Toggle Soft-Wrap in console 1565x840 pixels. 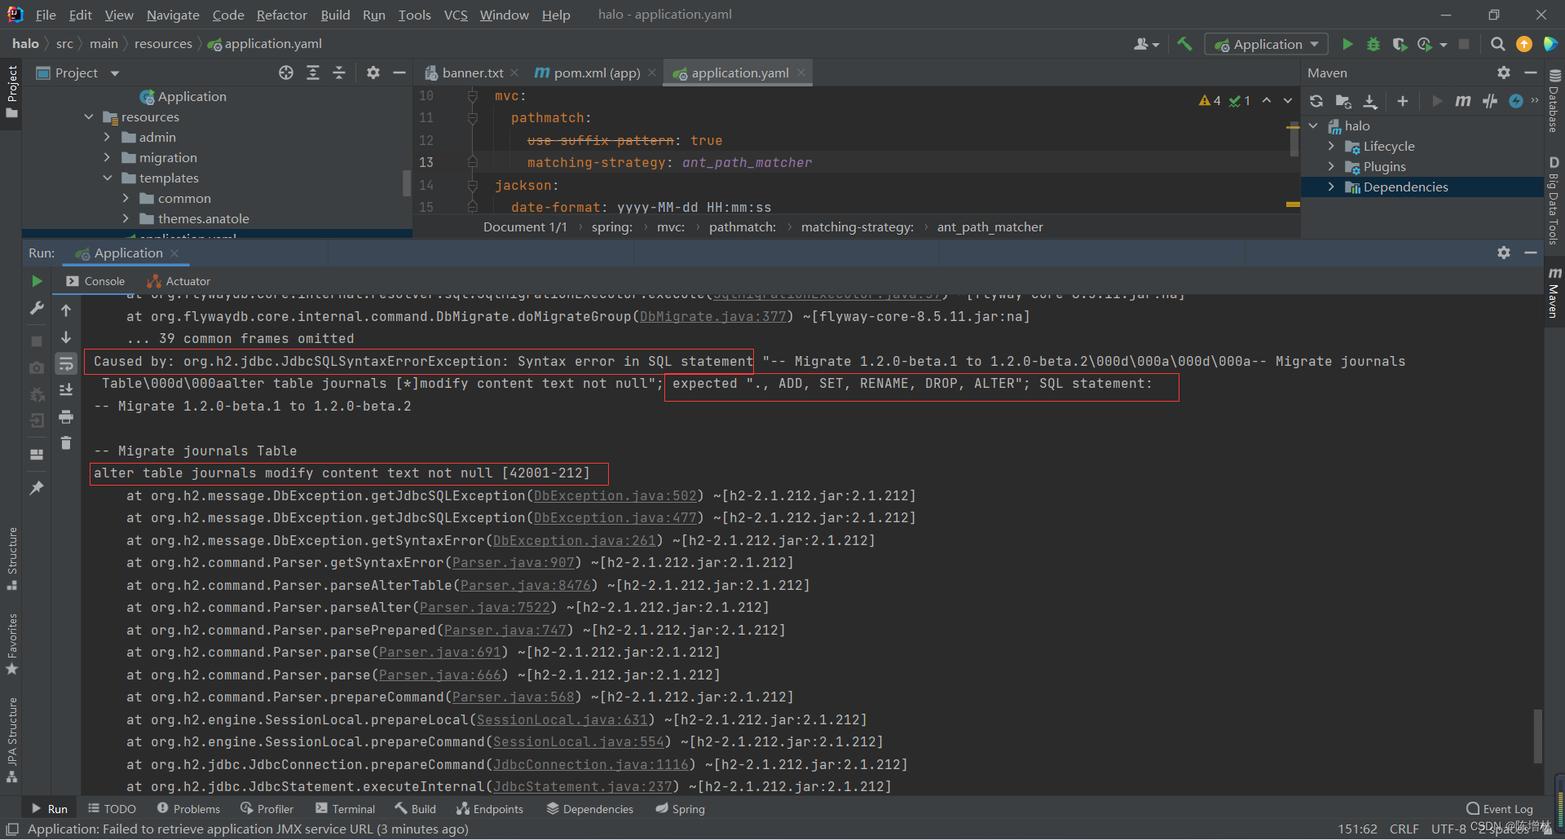pyautogui.click(x=66, y=363)
